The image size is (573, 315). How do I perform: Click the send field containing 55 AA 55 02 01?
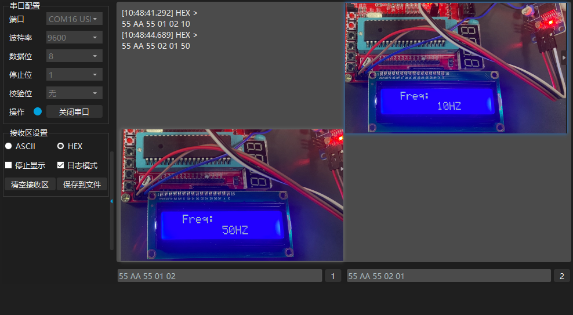pos(449,276)
